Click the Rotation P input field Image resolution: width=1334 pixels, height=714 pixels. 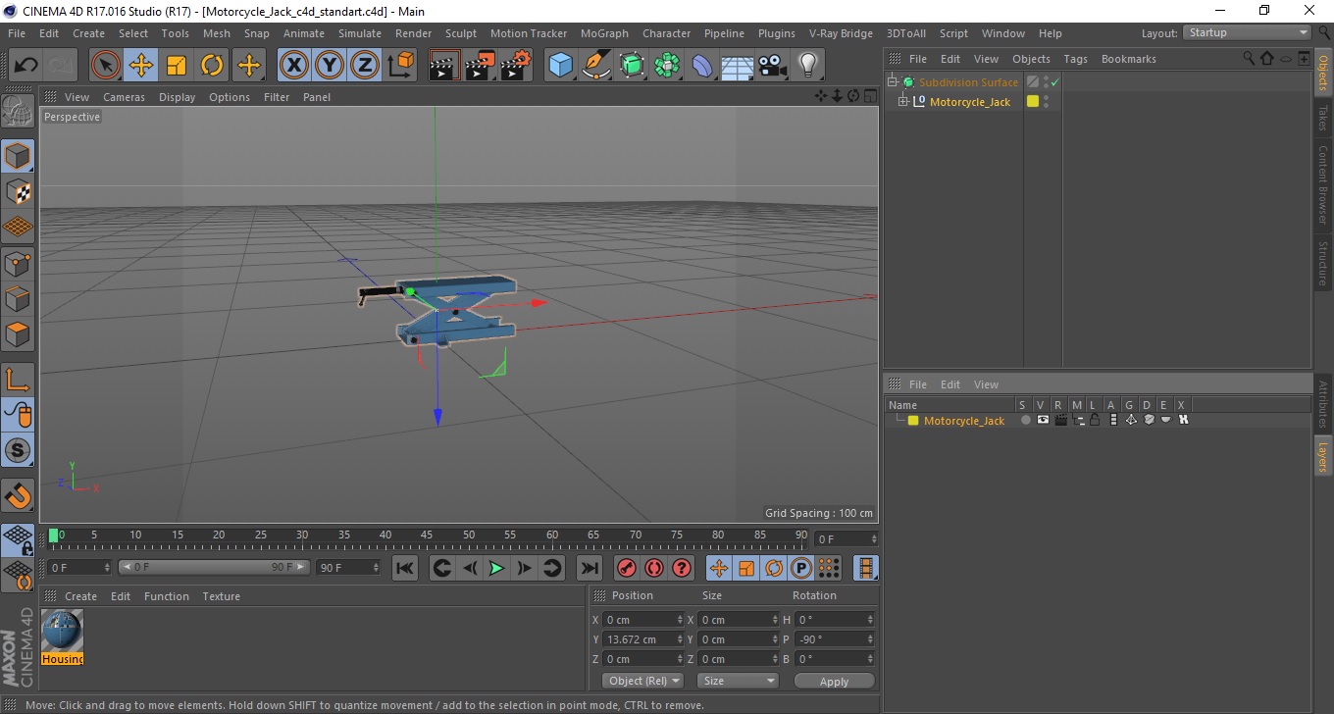(x=835, y=639)
